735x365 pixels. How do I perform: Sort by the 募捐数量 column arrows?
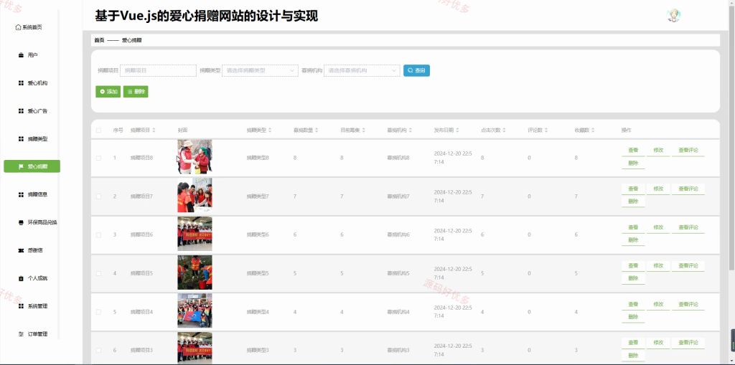317,131
